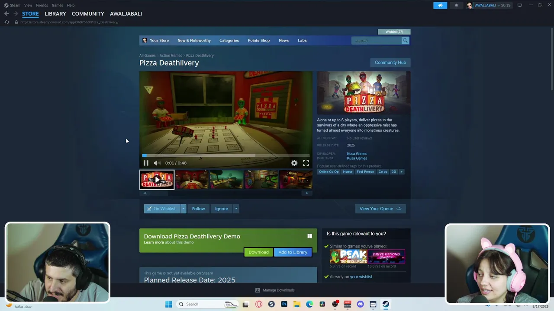The height and width of the screenshot is (311, 554).
Task: Open Steam app from taskbar
Action: (385, 304)
